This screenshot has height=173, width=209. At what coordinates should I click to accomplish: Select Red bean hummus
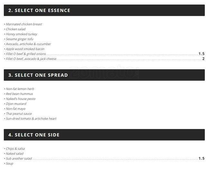pos(19,94)
